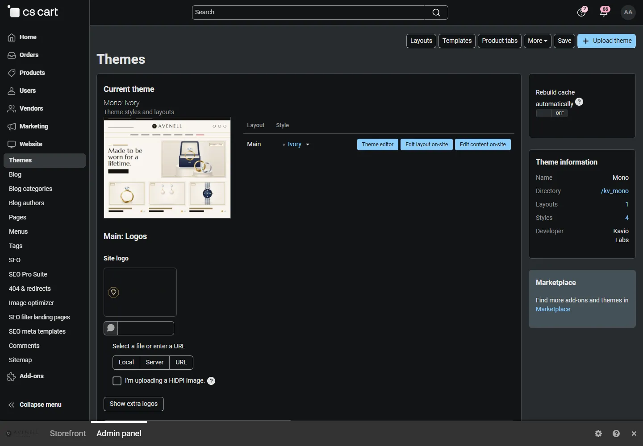This screenshot has height=446, width=643.
Task: Click the Upload theme button
Action: 606,41
